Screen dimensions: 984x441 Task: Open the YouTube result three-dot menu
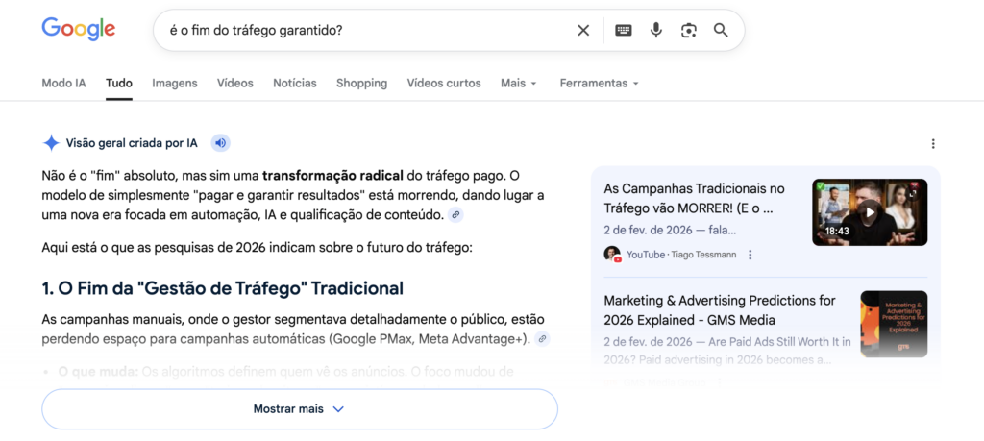coord(750,255)
